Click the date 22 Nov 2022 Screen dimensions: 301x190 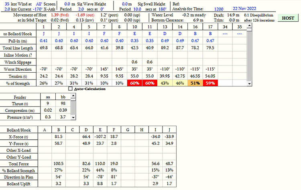point(244,9)
